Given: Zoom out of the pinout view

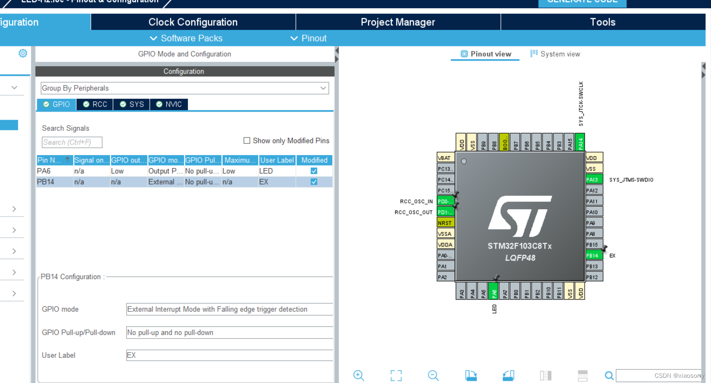Looking at the screenshot, I should point(433,376).
